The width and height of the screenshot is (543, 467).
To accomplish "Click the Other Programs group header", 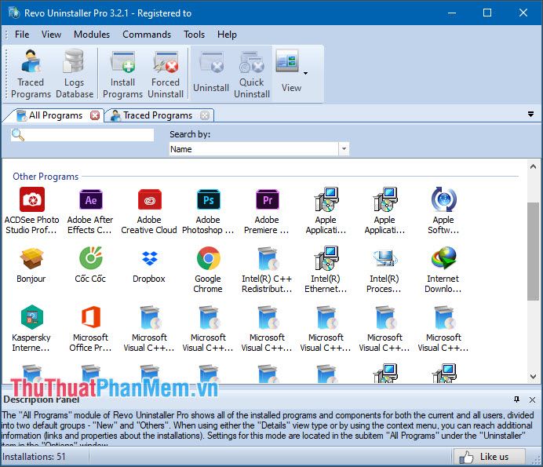I will click(46, 177).
